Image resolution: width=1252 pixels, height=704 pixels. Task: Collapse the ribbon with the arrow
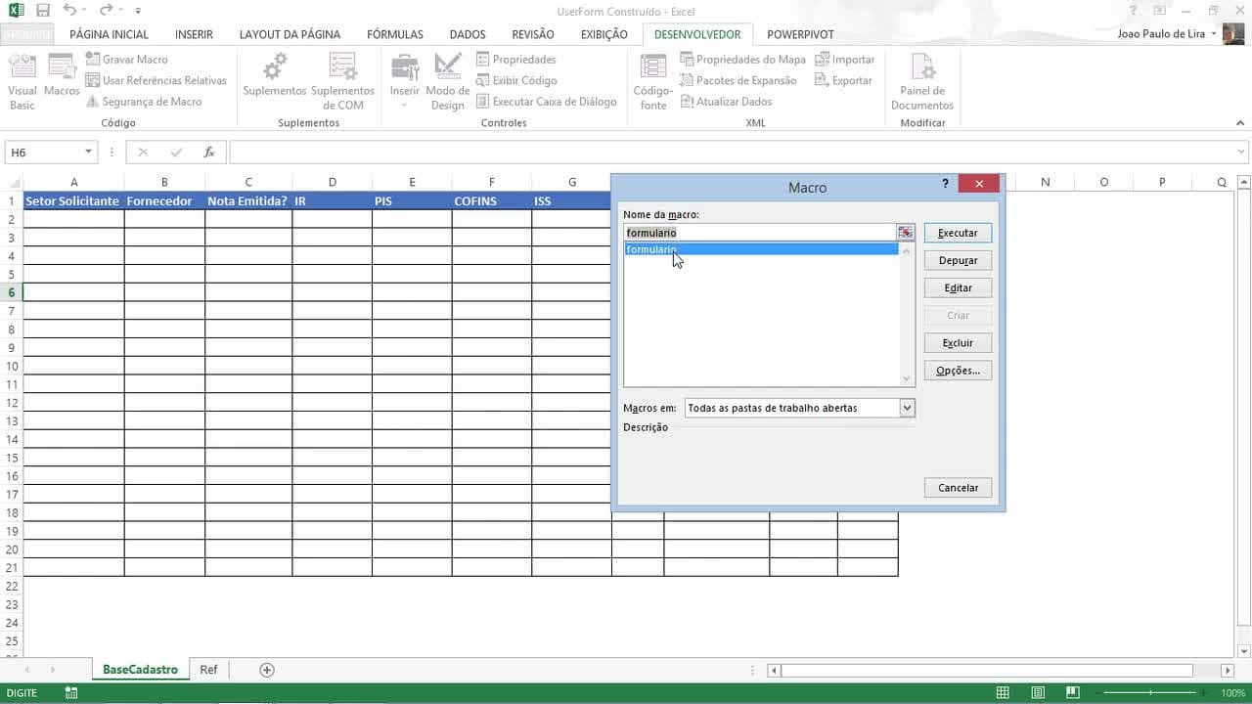(1241, 123)
